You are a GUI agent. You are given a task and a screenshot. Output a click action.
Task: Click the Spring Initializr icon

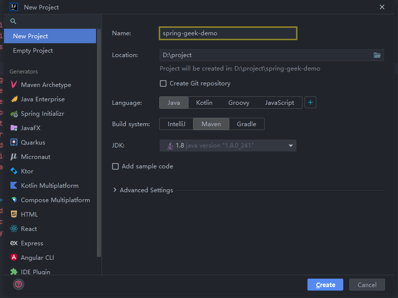(14, 114)
